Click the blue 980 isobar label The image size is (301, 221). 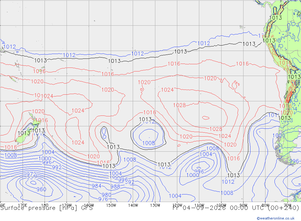point(106,195)
